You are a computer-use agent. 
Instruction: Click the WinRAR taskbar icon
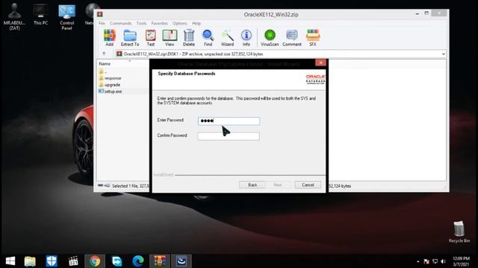[159, 261]
